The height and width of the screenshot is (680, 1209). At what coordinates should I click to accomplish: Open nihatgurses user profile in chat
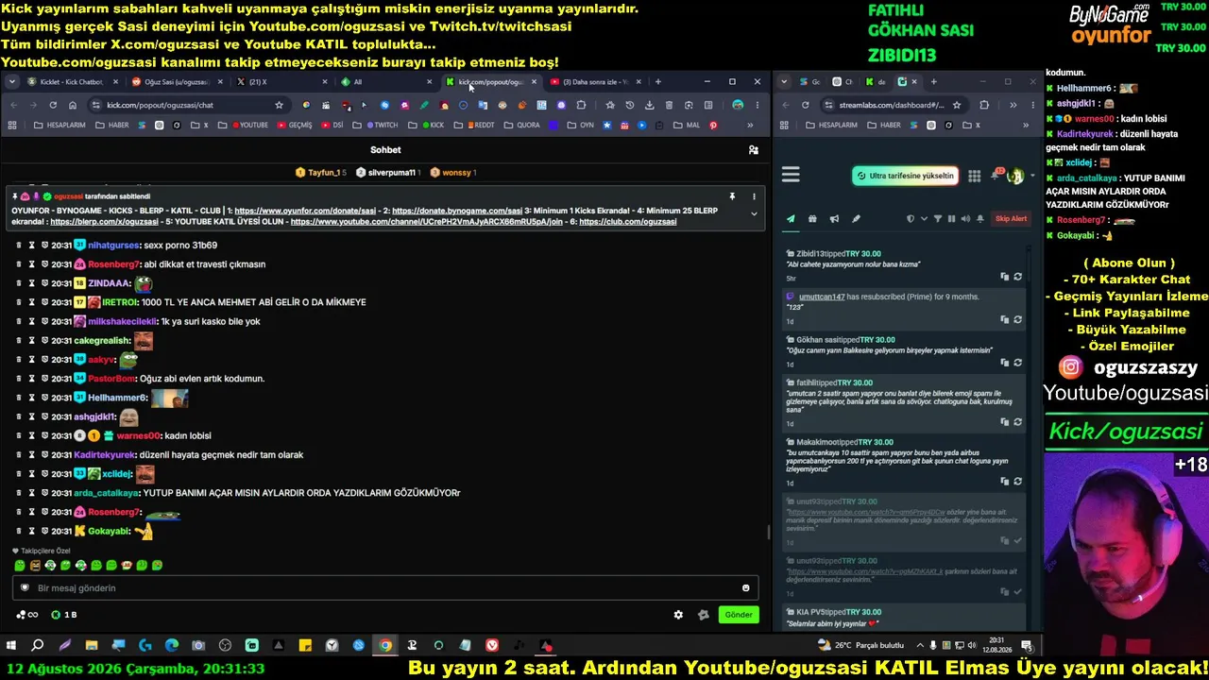(114, 246)
